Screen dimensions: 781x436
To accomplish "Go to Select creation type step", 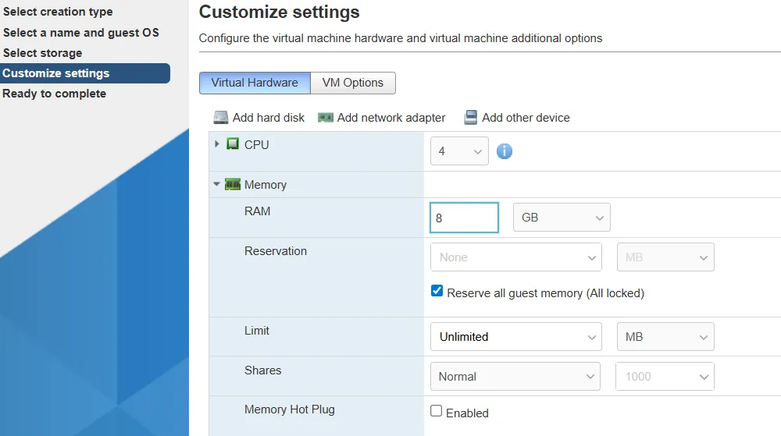I will [58, 12].
